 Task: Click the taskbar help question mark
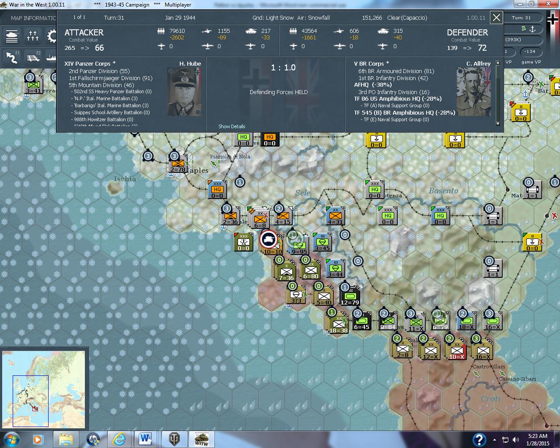[479, 439]
